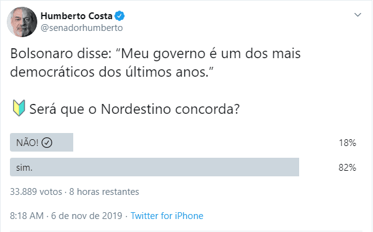Click the 8:18 AM timestamp
This screenshot has width=373, height=232.
coord(27,216)
